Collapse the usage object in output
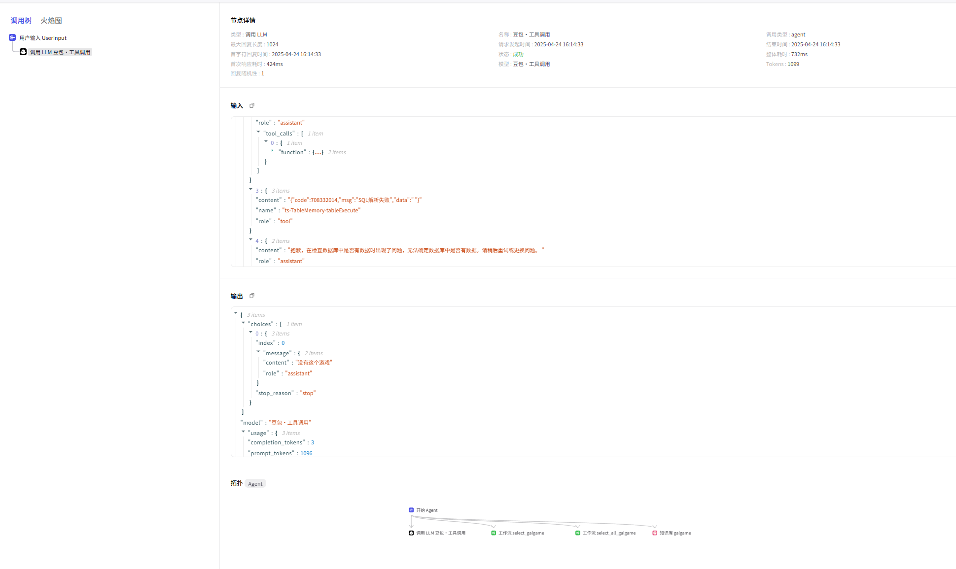This screenshot has width=956, height=569. pyautogui.click(x=243, y=432)
